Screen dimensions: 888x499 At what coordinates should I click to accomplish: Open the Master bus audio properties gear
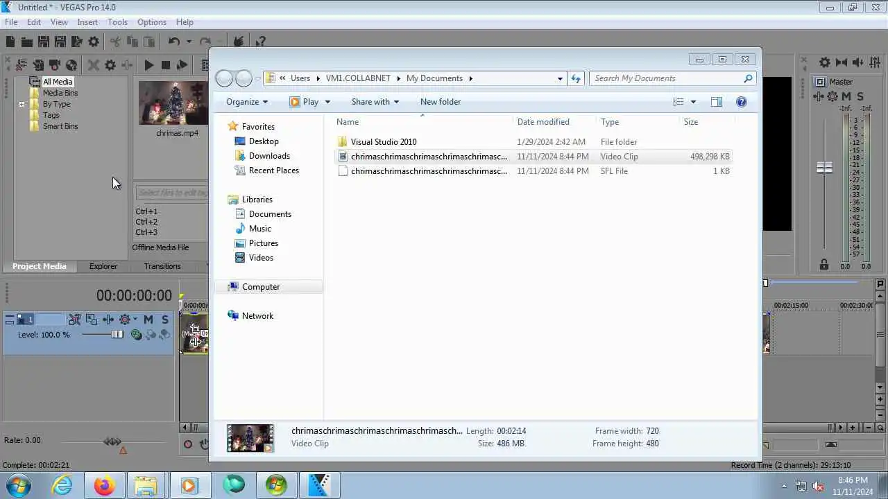click(x=824, y=63)
